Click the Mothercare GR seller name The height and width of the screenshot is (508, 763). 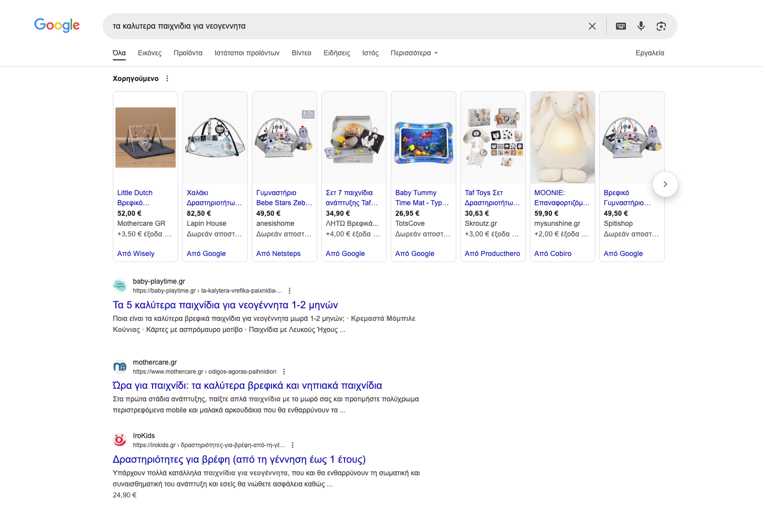click(142, 223)
